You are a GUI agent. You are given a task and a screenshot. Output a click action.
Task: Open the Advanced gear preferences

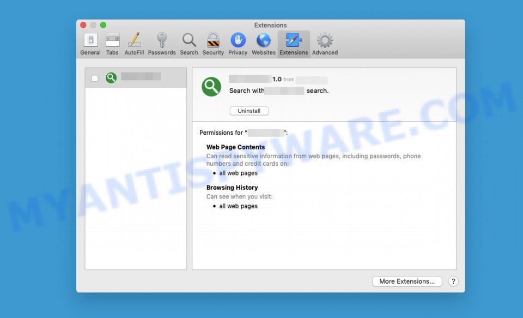(325, 44)
